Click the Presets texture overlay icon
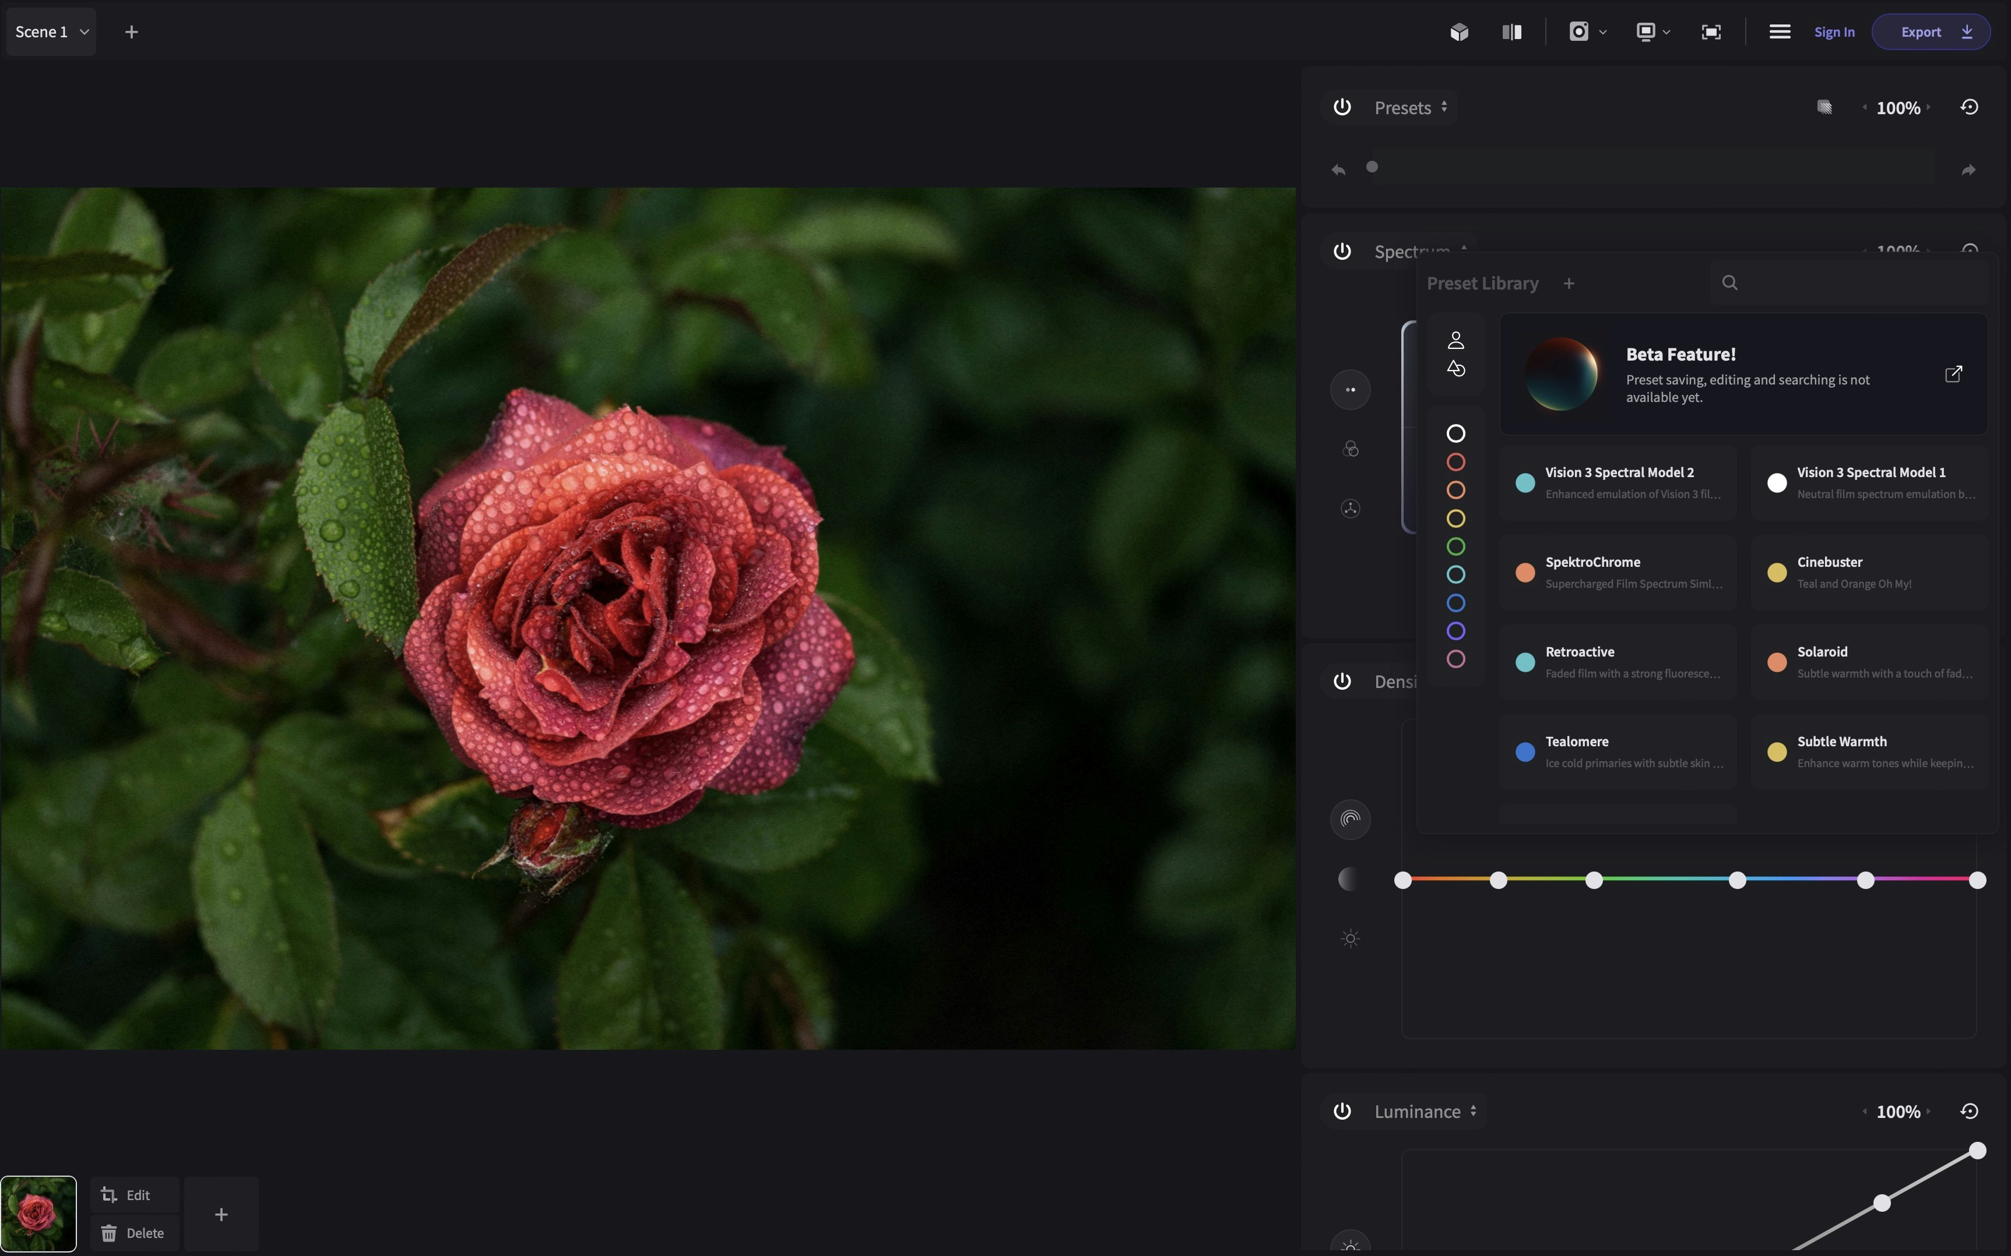2011x1256 pixels. click(1824, 107)
